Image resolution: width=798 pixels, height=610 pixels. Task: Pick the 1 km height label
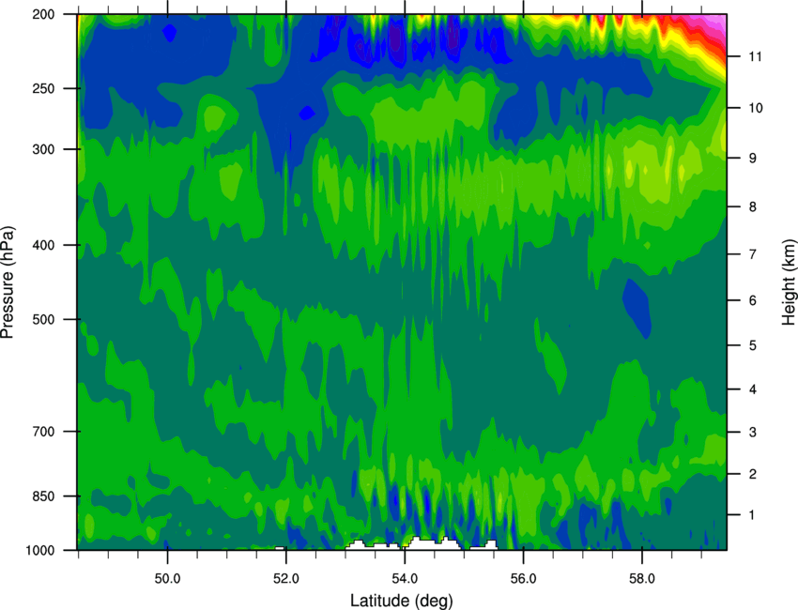pos(752,515)
